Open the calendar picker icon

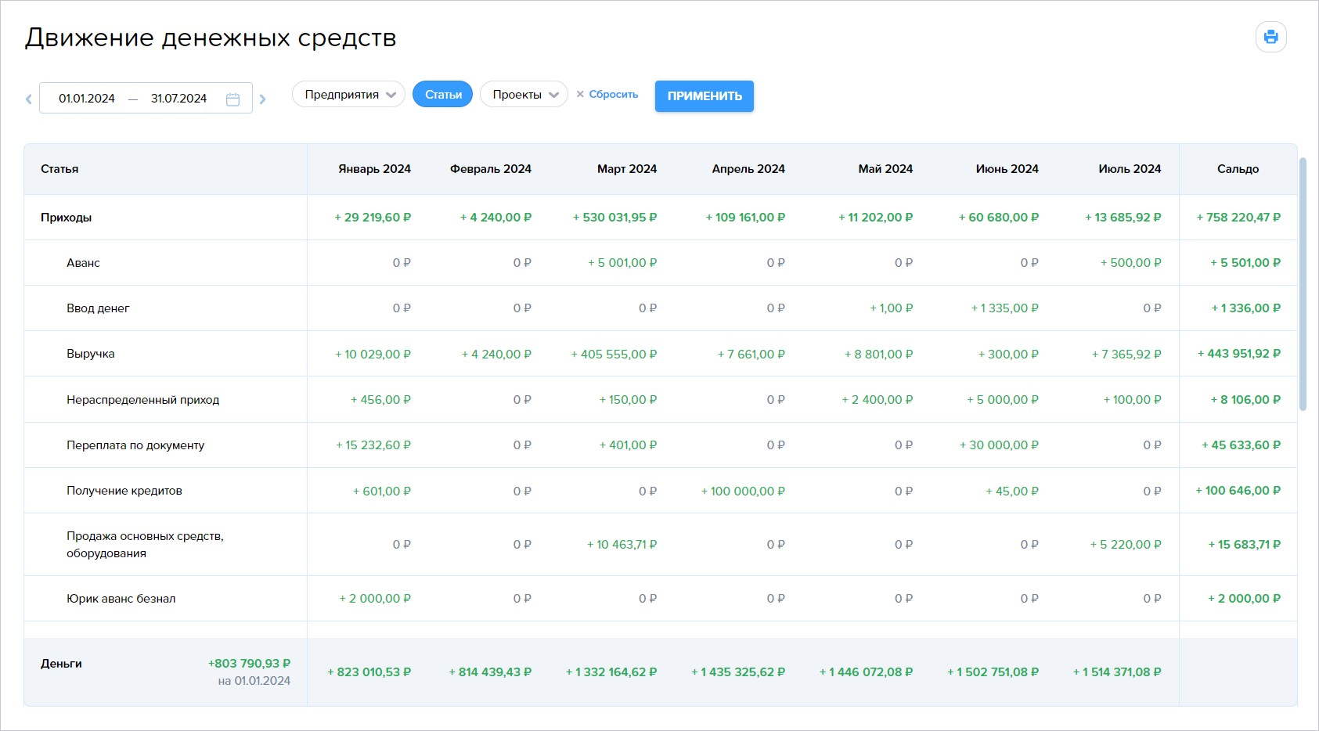[x=232, y=99]
